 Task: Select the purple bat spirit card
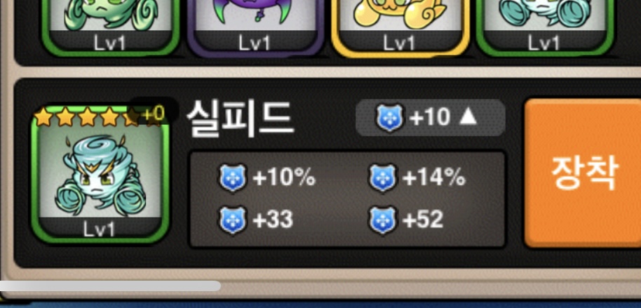tap(255, 27)
